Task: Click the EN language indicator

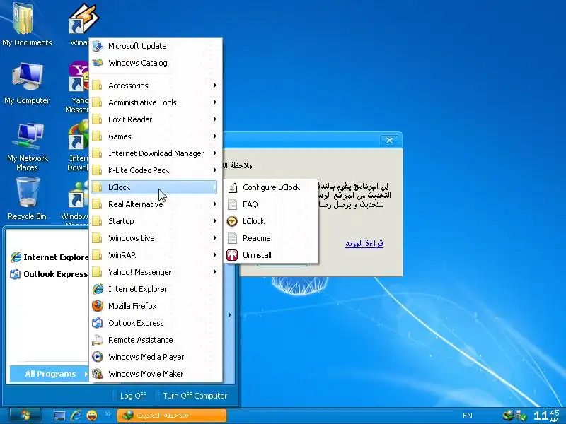Action: (468, 416)
